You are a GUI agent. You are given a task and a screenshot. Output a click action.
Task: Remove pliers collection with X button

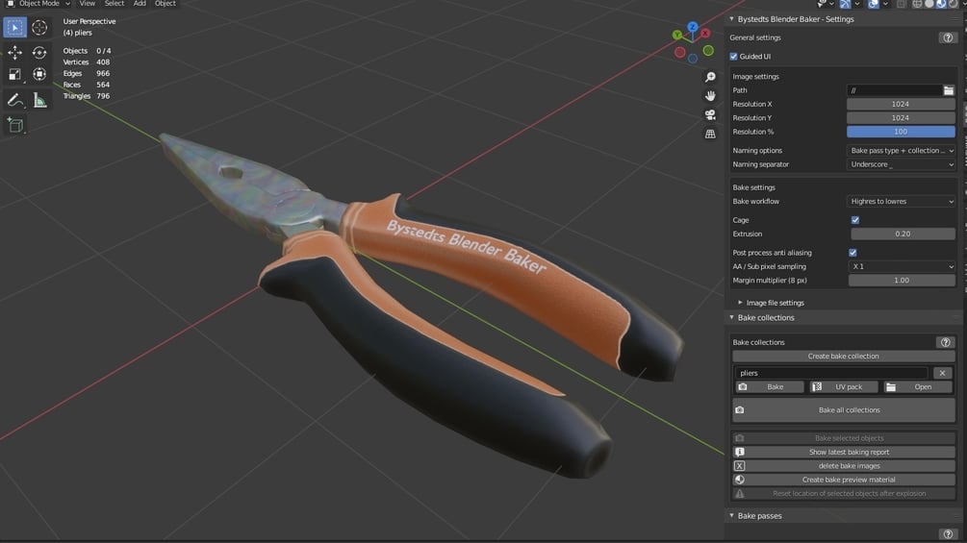pos(942,373)
